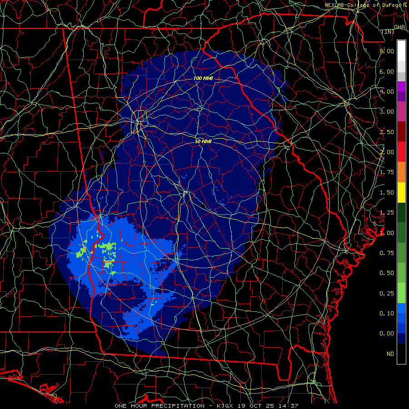
Task: Click the 2.50 legend value
Action: [x=387, y=132]
